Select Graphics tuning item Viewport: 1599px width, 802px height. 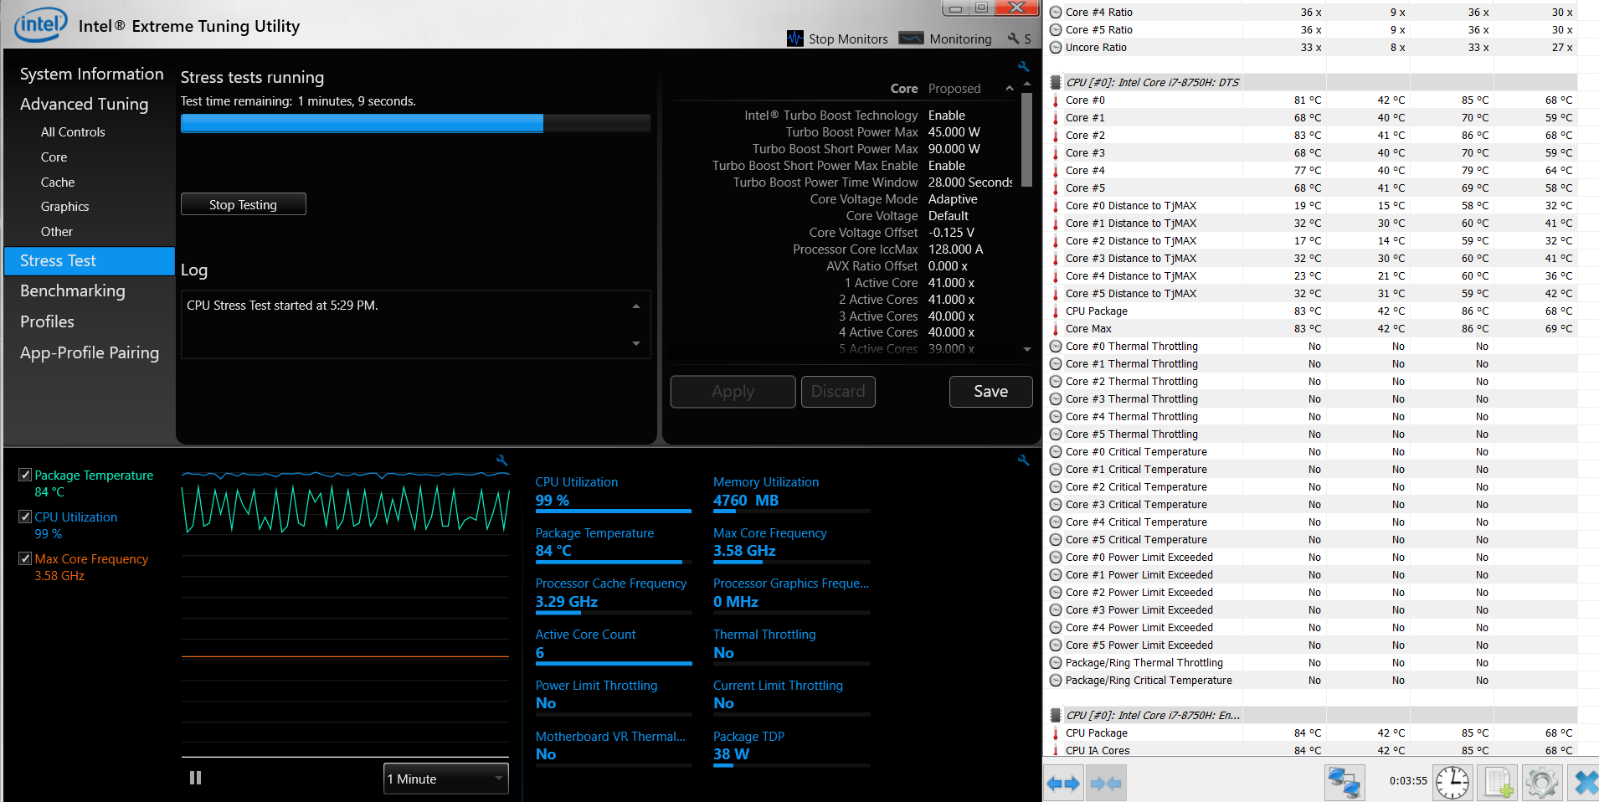pyautogui.click(x=64, y=207)
